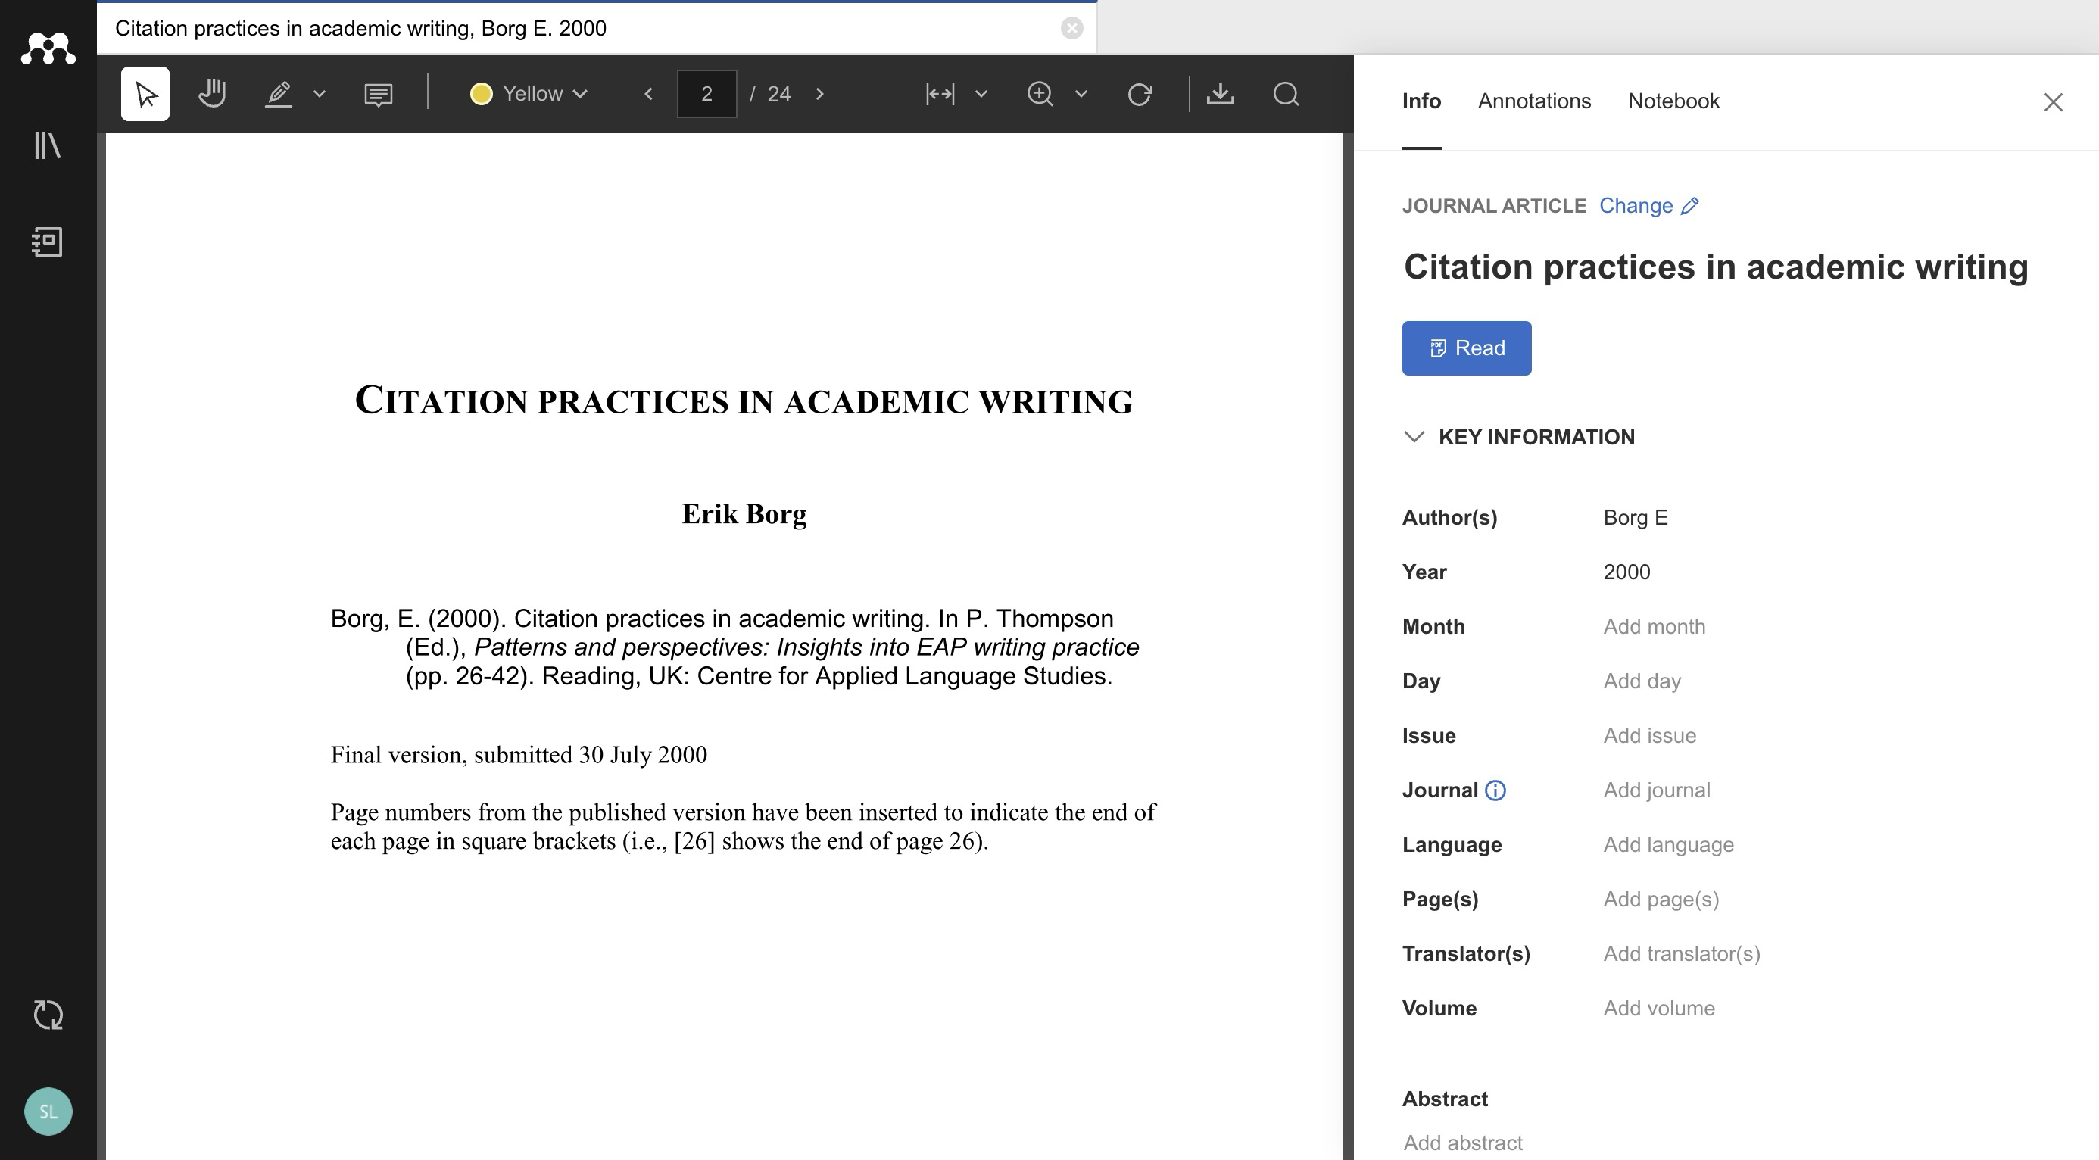
Task: Click the blue Read button
Action: (1466, 348)
